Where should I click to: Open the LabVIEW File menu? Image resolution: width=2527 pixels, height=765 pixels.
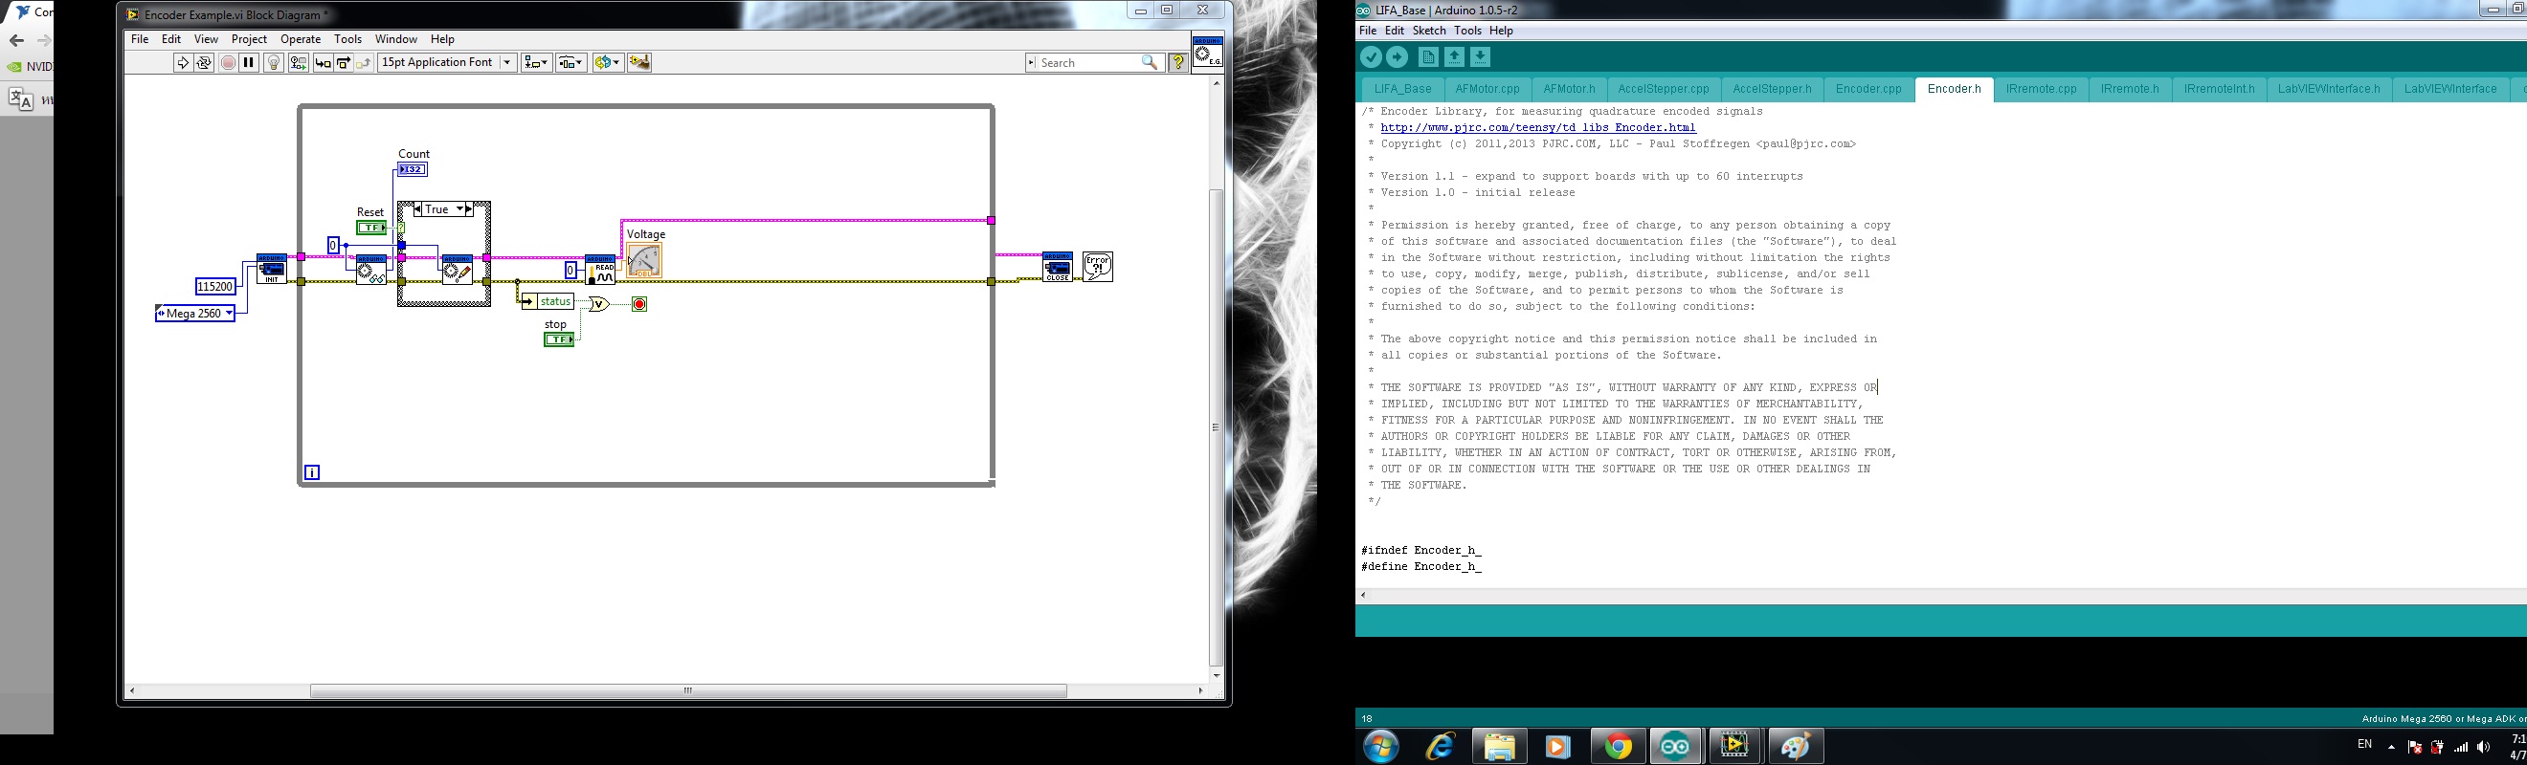(x=141, y=39)
